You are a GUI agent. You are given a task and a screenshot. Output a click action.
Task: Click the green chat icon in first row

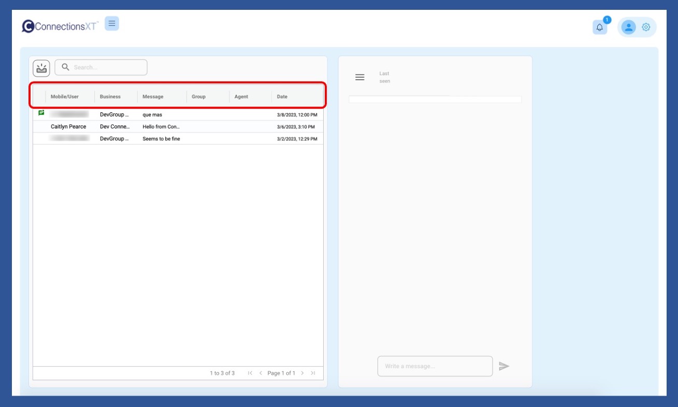tap(41, 113)
